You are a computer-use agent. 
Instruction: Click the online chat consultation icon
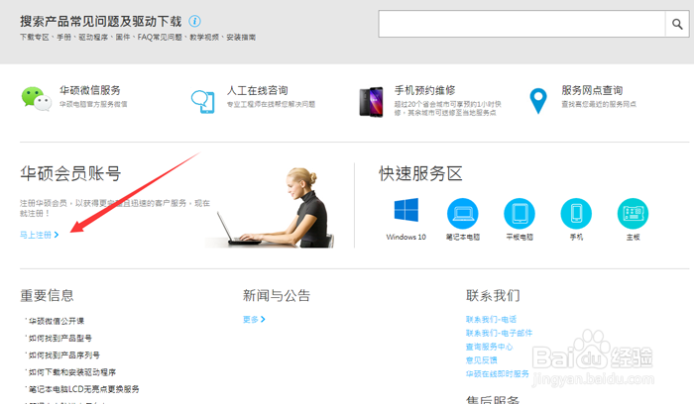click(x=203, y=101)
